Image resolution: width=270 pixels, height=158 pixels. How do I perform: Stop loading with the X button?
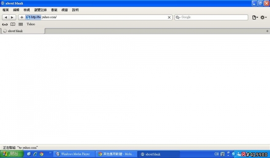[169, 17]
